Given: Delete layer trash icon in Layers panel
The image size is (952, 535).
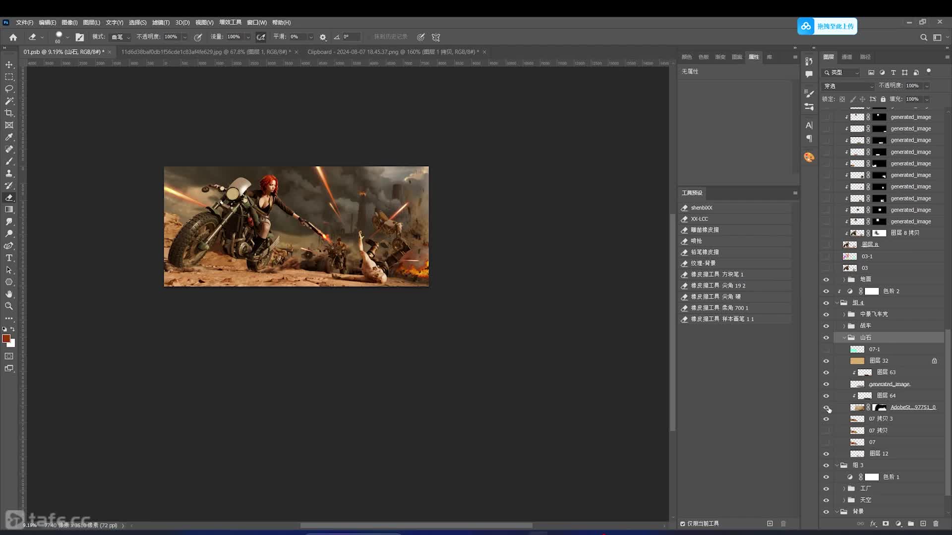Looking at the screenshot, I should pos(936,524).
